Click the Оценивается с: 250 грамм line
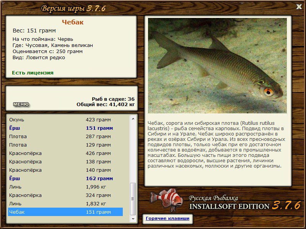The width and height of the screenshot is (306, 229). 47,52
